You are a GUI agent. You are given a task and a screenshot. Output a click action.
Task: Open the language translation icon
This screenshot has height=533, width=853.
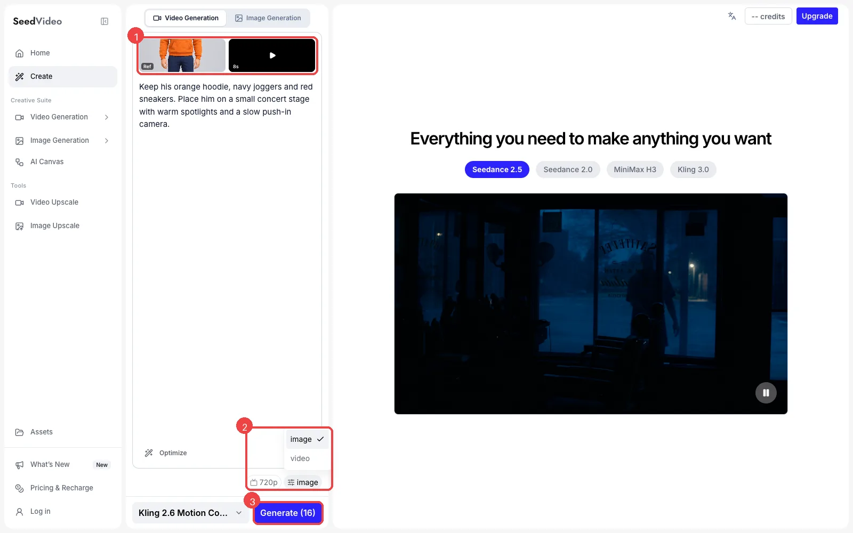pos(732,16)
